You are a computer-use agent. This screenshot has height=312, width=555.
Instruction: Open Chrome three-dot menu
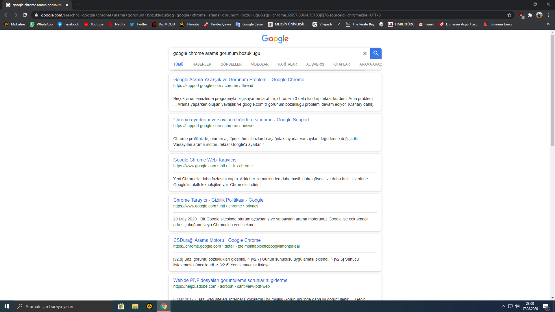549,15
